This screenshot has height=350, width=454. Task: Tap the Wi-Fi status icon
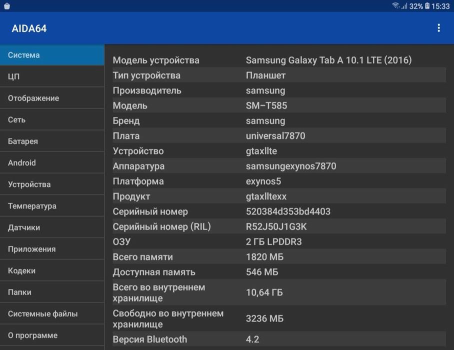[395, 6]
